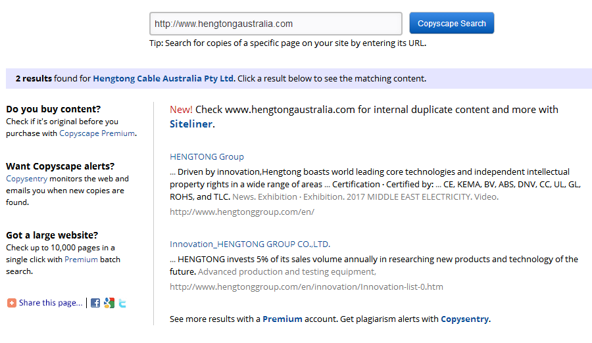592x343 pixels.
Task: Click 'Do you buy content?' heading
Action: (53, 109)
